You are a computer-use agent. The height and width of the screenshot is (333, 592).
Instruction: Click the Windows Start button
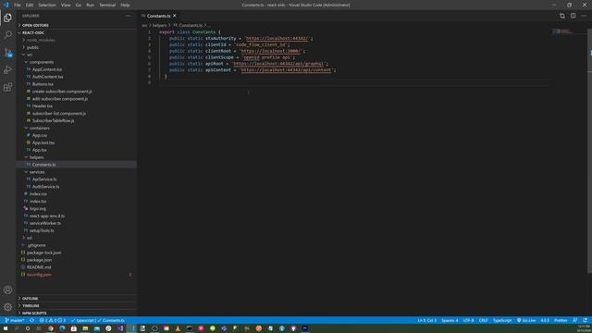tap(6, 328)
